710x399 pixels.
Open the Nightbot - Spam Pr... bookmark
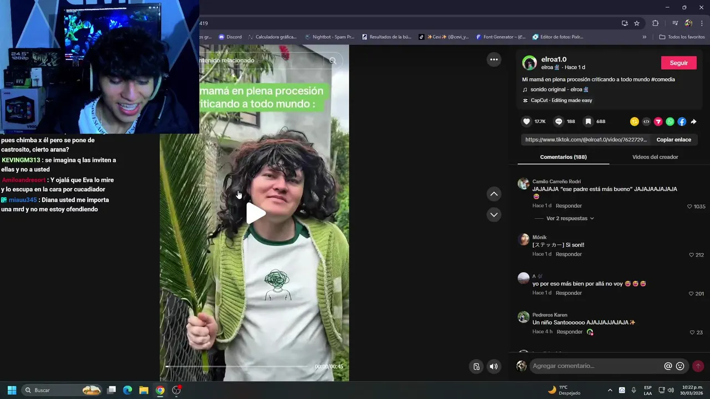(x=329, y=37)
